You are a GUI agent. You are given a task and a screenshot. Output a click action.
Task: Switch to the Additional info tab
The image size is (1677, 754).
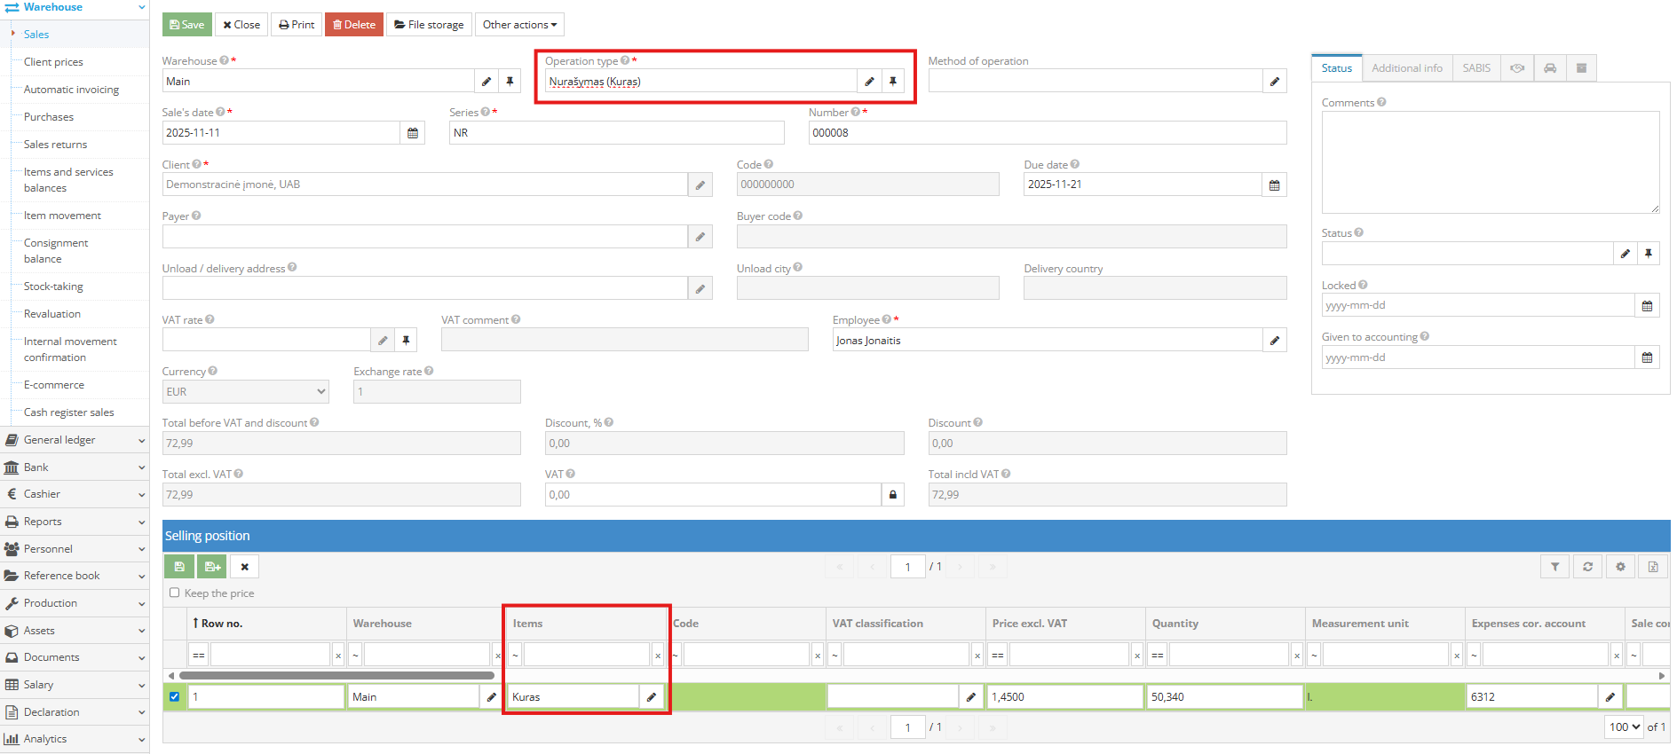pos(1406,68)
